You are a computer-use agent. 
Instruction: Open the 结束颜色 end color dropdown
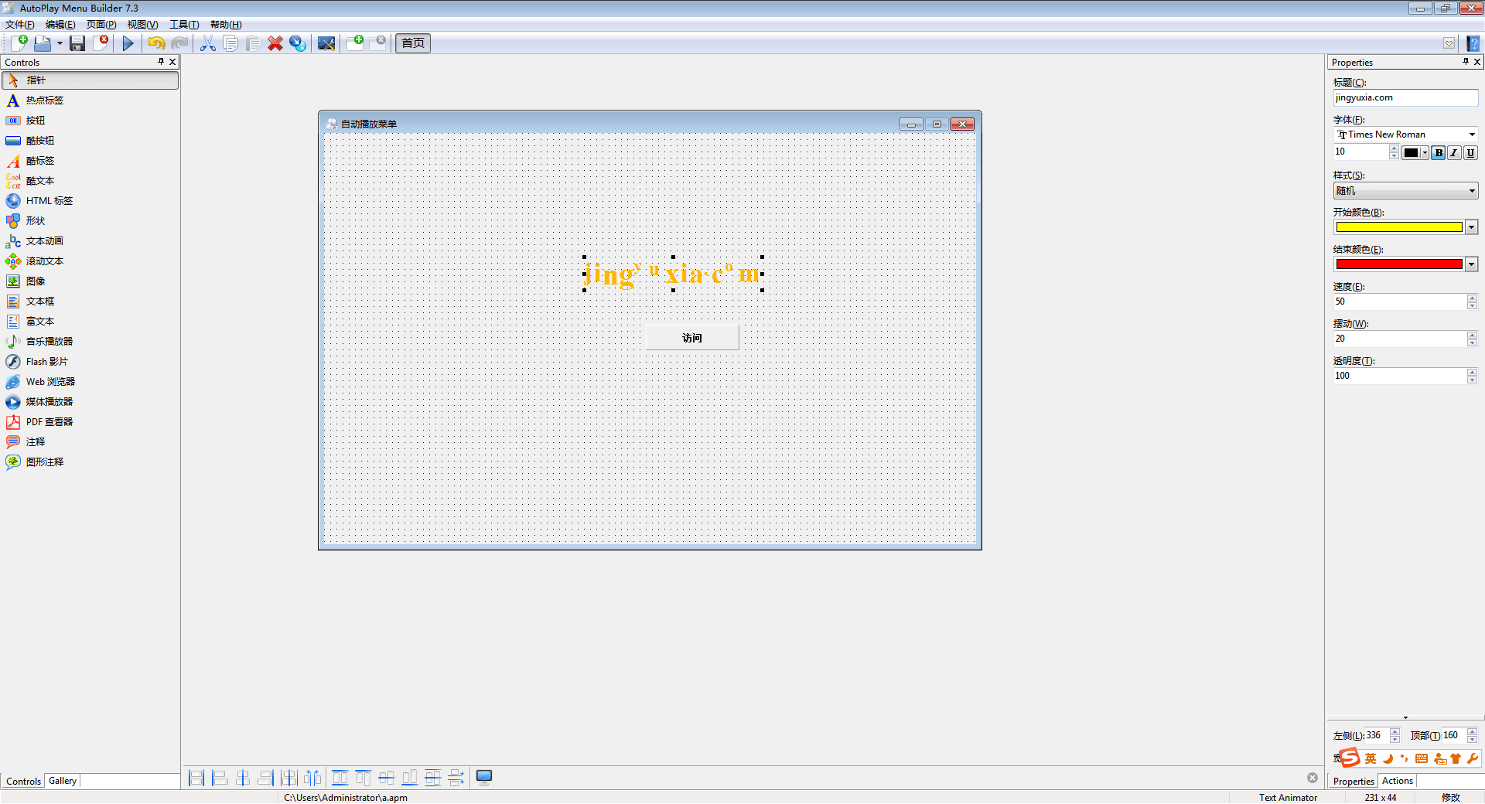tap(1472, 264)
